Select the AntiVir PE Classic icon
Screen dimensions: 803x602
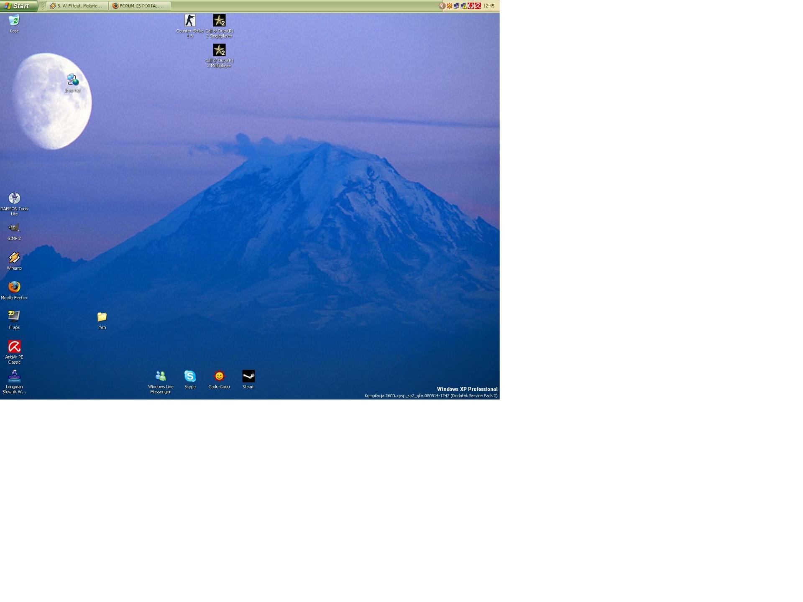click(x=14, y=352)
